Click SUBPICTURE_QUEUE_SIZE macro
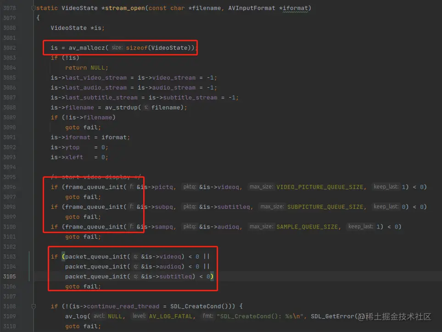 point(325,207)
